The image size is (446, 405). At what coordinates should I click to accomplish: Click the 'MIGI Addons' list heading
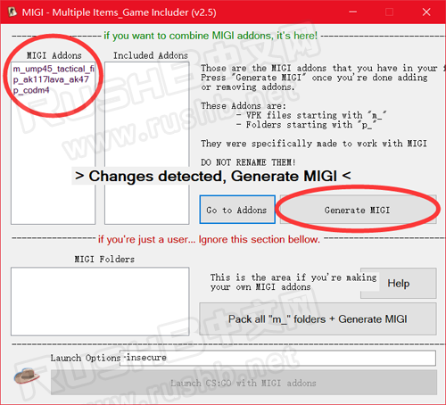54,55
